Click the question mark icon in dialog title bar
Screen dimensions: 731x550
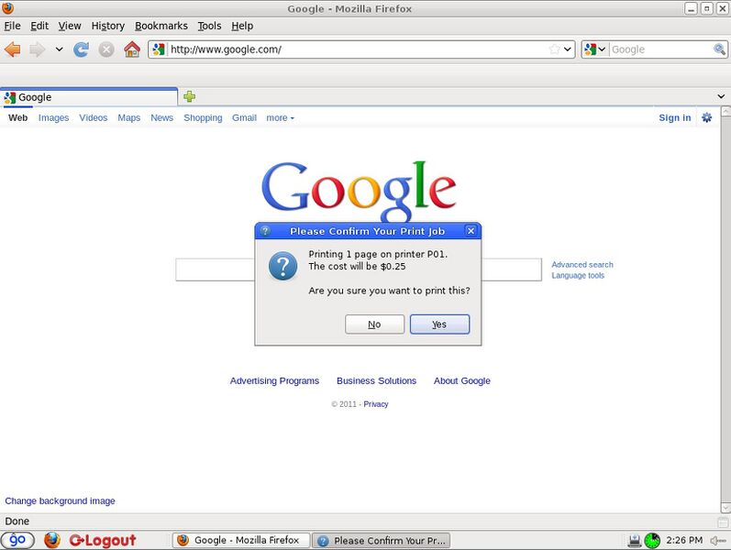tap(265, 231)
